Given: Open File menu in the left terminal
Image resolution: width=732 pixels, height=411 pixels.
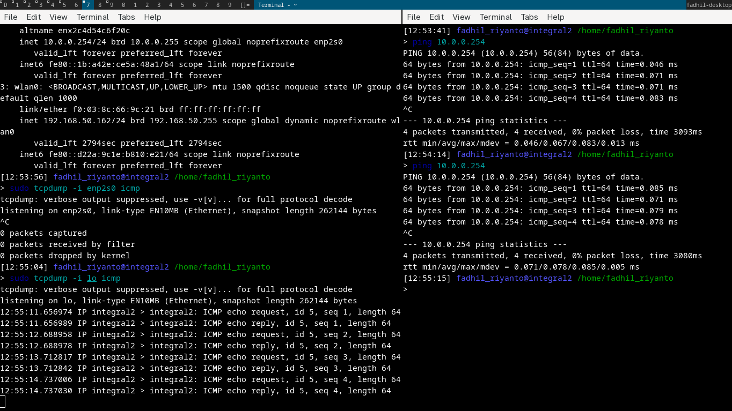Looking at the screenshot, I should 11,17.
